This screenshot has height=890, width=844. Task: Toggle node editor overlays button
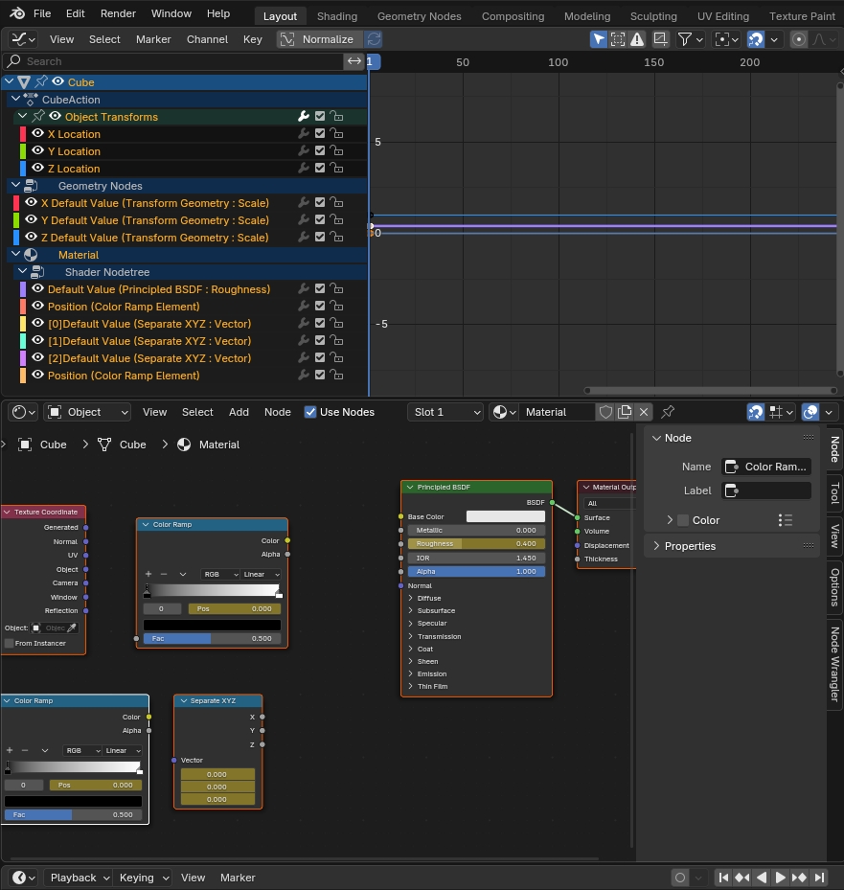coord(810,412)
